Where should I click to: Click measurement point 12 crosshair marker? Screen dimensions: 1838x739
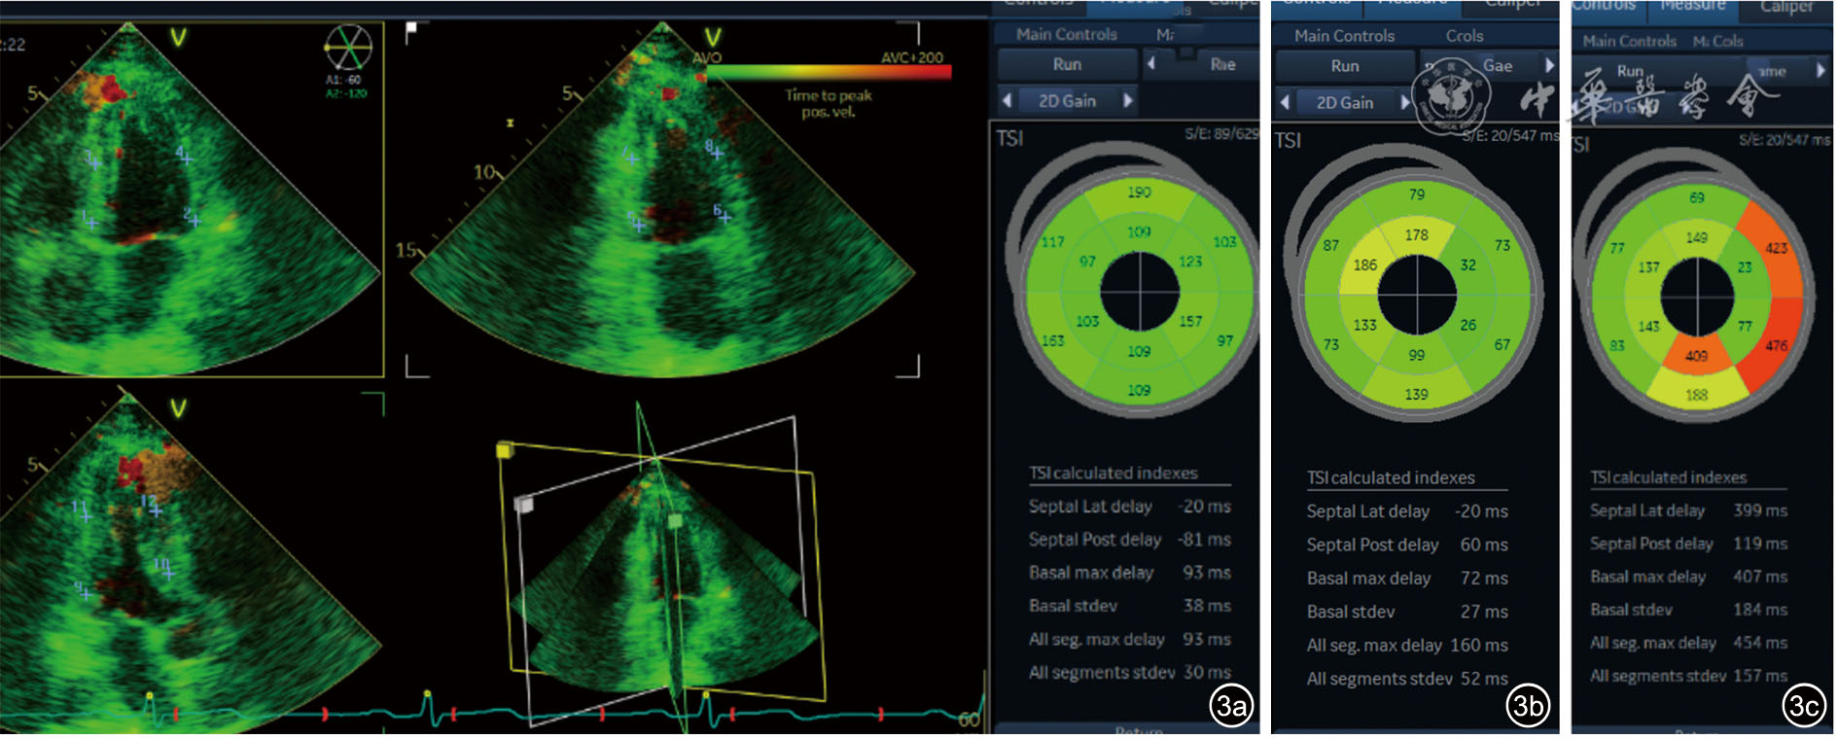[155, 509]
